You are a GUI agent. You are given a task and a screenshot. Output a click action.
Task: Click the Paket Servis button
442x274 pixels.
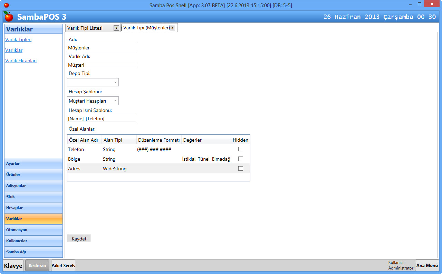pos(63,265)
